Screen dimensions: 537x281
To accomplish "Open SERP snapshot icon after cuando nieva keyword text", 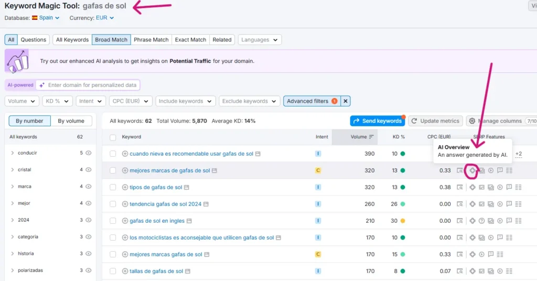I will 258,154.
